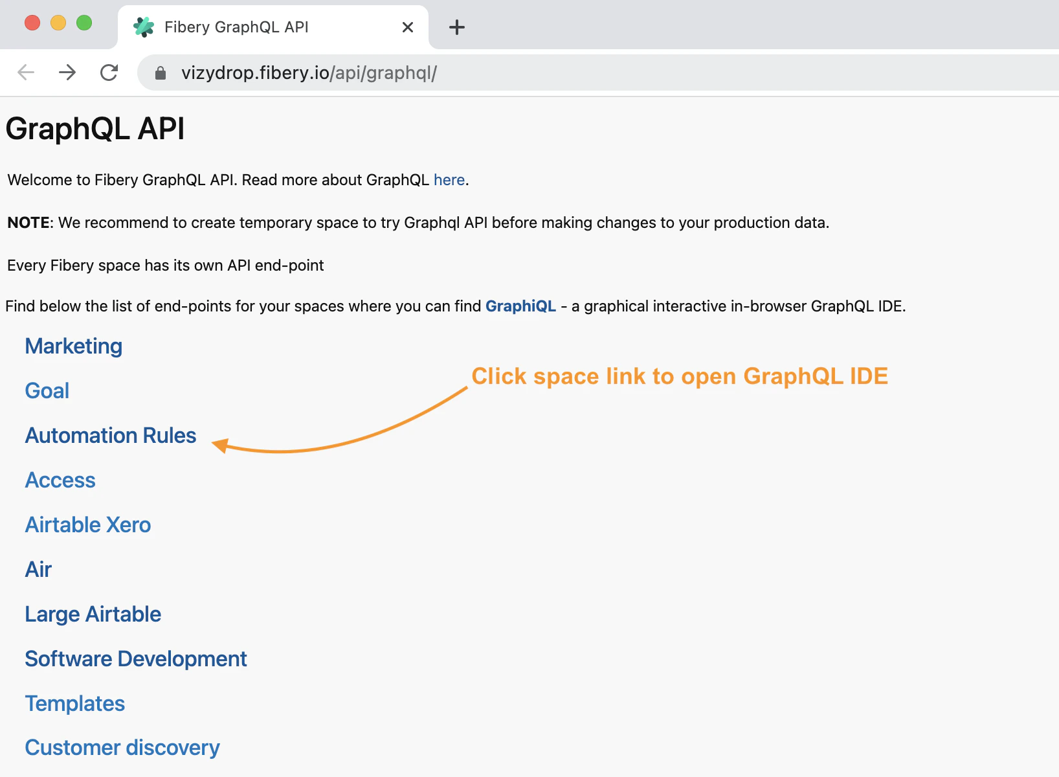Reload the page with refresh icon

point(109,73)
